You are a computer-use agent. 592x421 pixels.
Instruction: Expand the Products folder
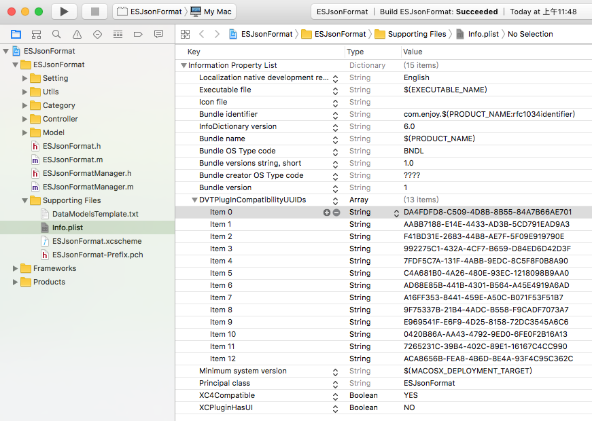pyautogui.click(x=15, y=282)
